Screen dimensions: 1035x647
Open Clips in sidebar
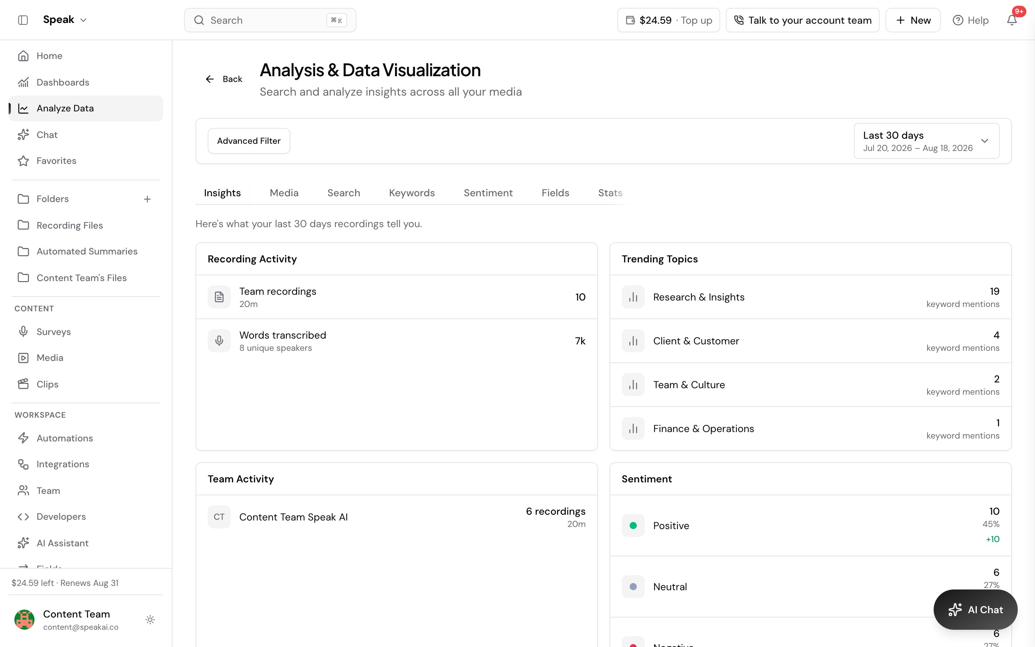pos(86,384)
